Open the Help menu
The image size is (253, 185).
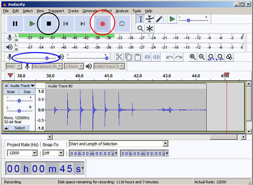(149, 11)
